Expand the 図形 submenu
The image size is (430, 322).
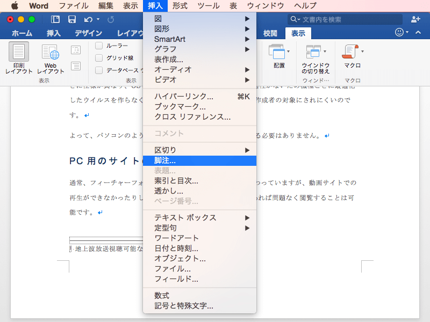[199, 29]
